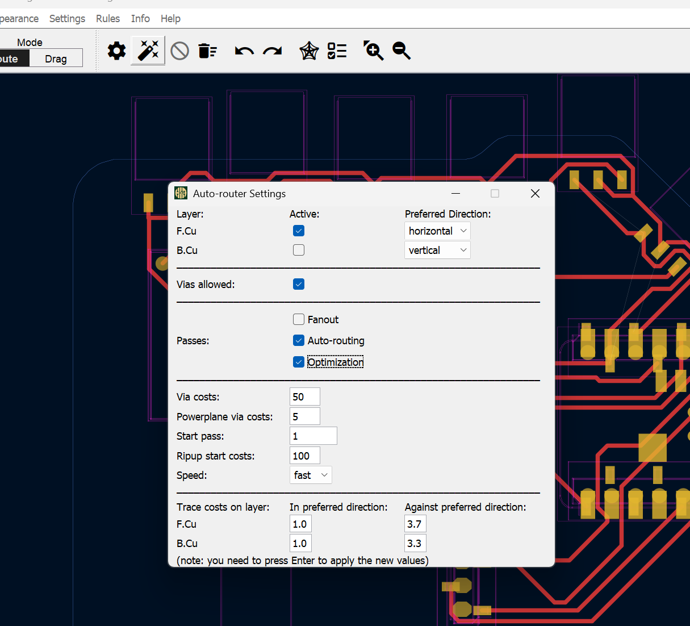The width and height of the screenshot is (690, 626).
Task: Open the Speed dropdown
Action: (311, 475)
